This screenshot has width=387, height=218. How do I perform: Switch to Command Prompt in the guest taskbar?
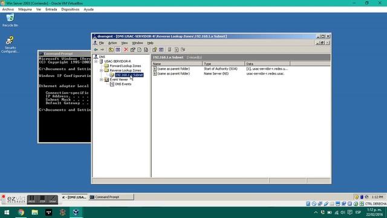[x=111, y=197]
